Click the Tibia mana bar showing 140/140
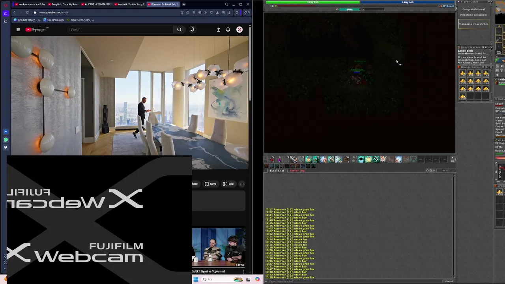Screen dimensions: 505x284 point(408,2)
